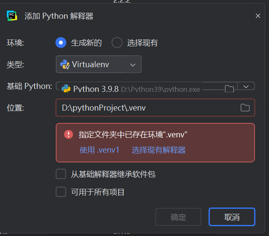Viewport: 269px width, 236px height.
Task: Click the 选择现有解释器 link
Action: (158, 150)
